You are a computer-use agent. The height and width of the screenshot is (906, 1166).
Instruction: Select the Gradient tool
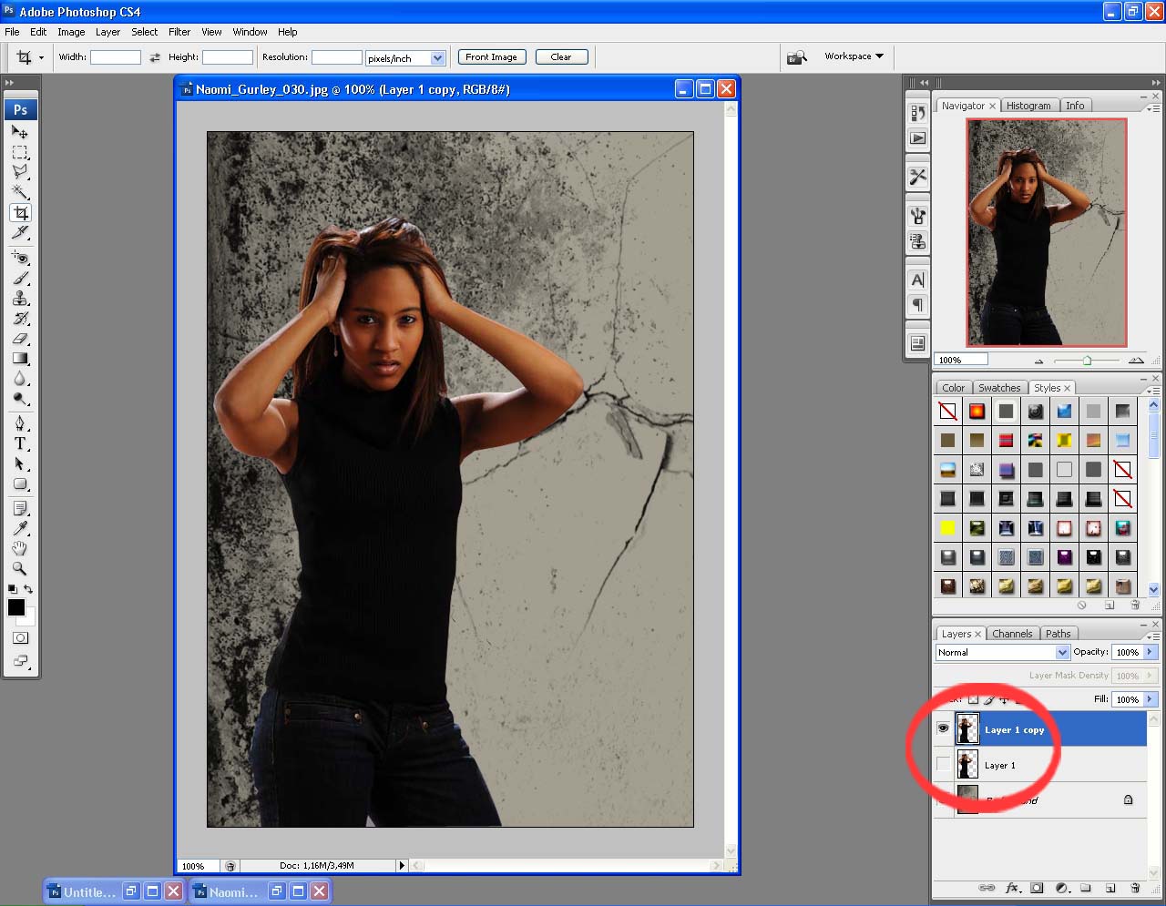[x=20, y=359]
